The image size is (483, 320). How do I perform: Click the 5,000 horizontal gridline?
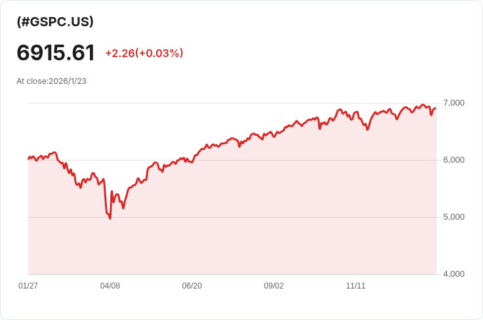pyautogui.click(x=232, y=217)
